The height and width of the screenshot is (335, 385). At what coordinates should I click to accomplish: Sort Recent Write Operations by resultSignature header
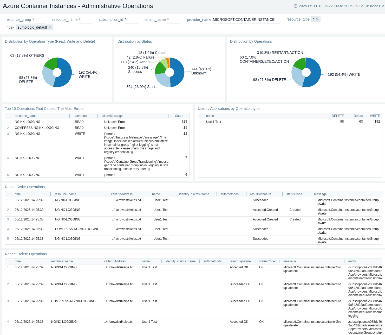[261, 194]
